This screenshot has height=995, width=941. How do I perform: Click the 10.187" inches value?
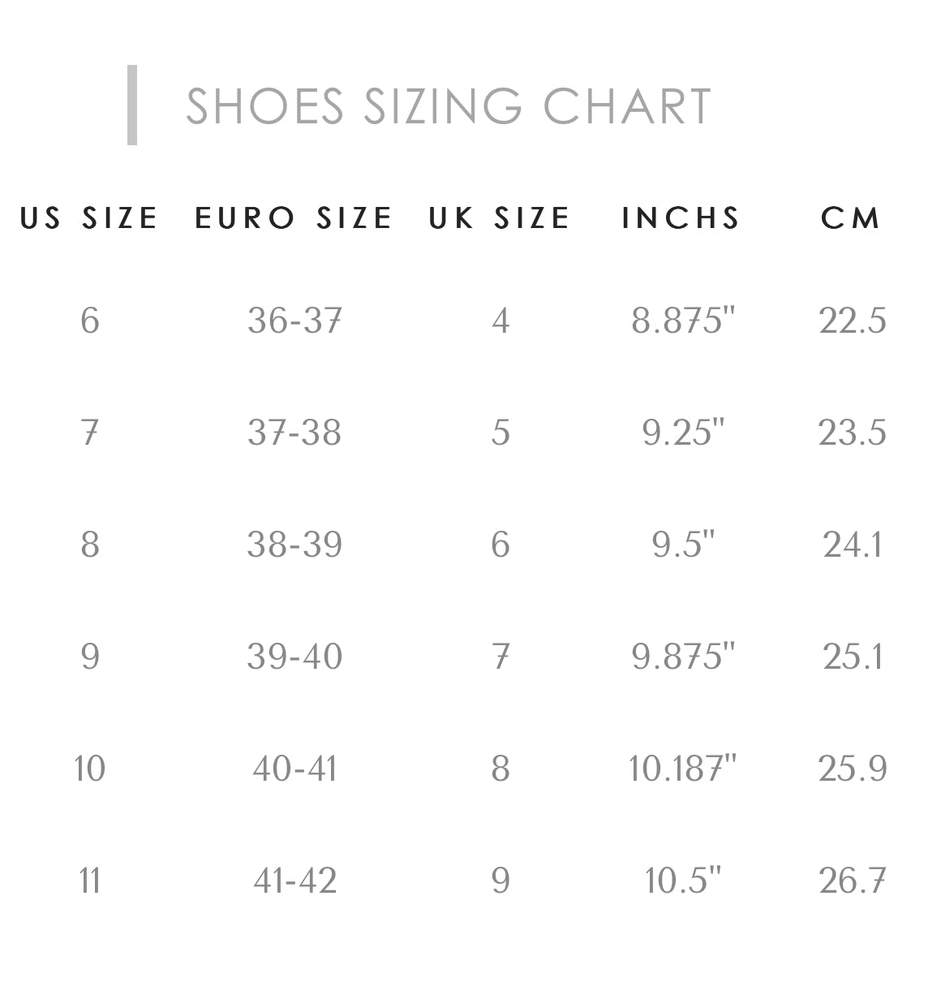tap(682, 769)
